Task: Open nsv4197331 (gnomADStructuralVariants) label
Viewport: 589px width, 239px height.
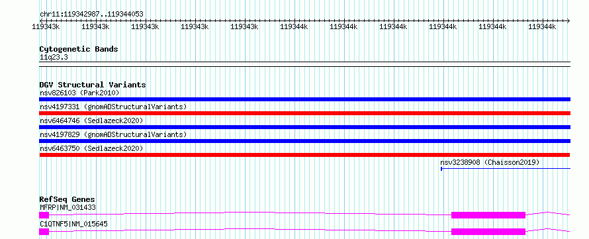Action: [113, 107]
